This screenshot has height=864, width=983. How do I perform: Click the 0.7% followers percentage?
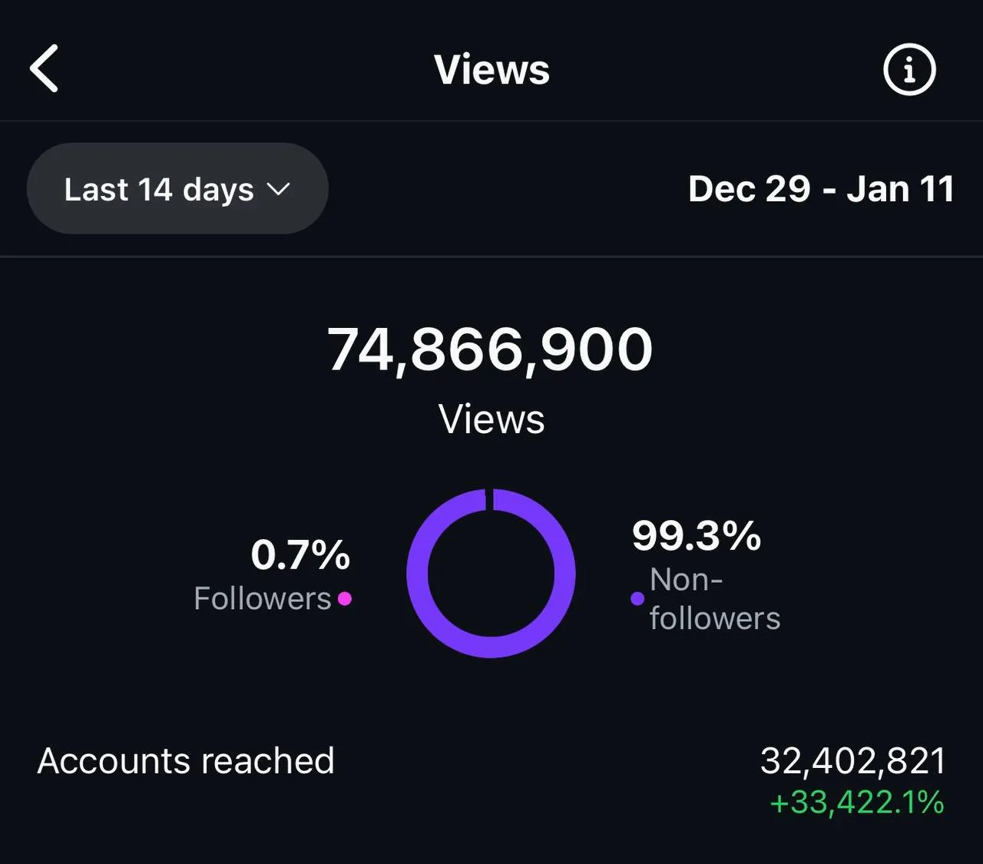pyautogui.click(x=300, y=554)
